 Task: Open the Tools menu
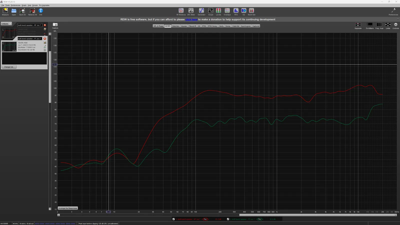coord(7,5)
